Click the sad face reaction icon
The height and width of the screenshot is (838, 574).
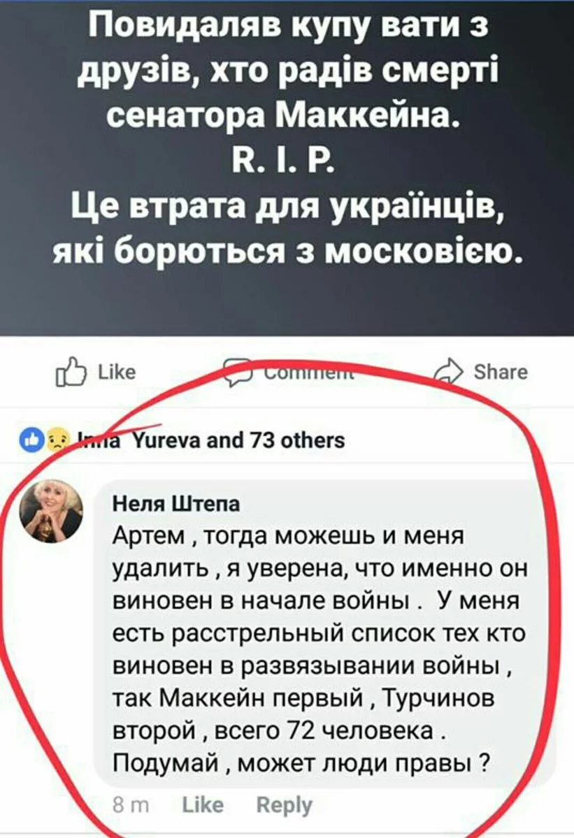(x=57, y=440)
